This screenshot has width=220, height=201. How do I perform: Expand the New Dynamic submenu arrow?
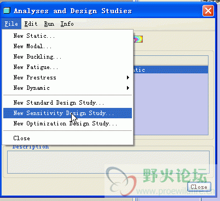[128, 88]
